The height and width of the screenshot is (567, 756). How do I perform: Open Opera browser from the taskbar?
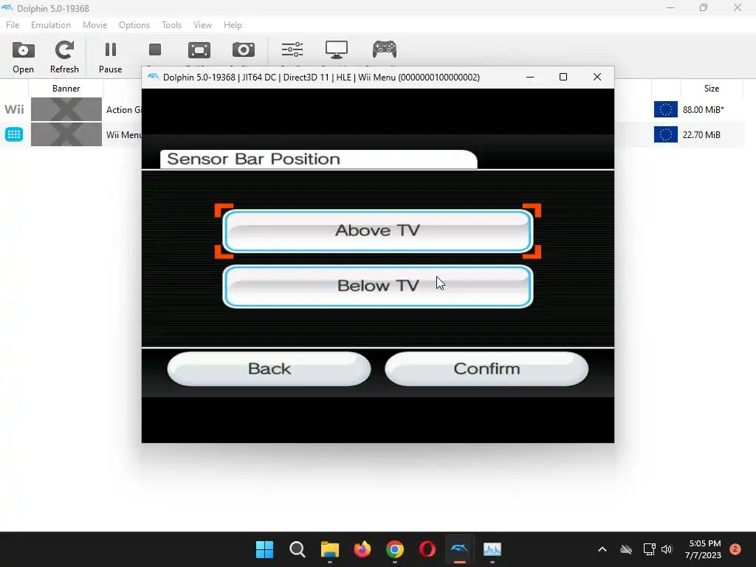[x=427, y=549]
